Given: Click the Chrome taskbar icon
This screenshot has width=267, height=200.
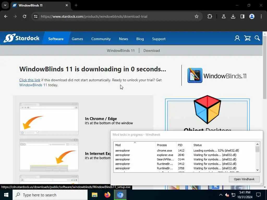Looking at the screenshot, I should coord(120,195).
